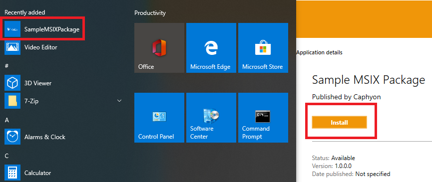Click the 'Calculator' label text
The height and width of the screenshot is (182, 432).
(38, 173)
